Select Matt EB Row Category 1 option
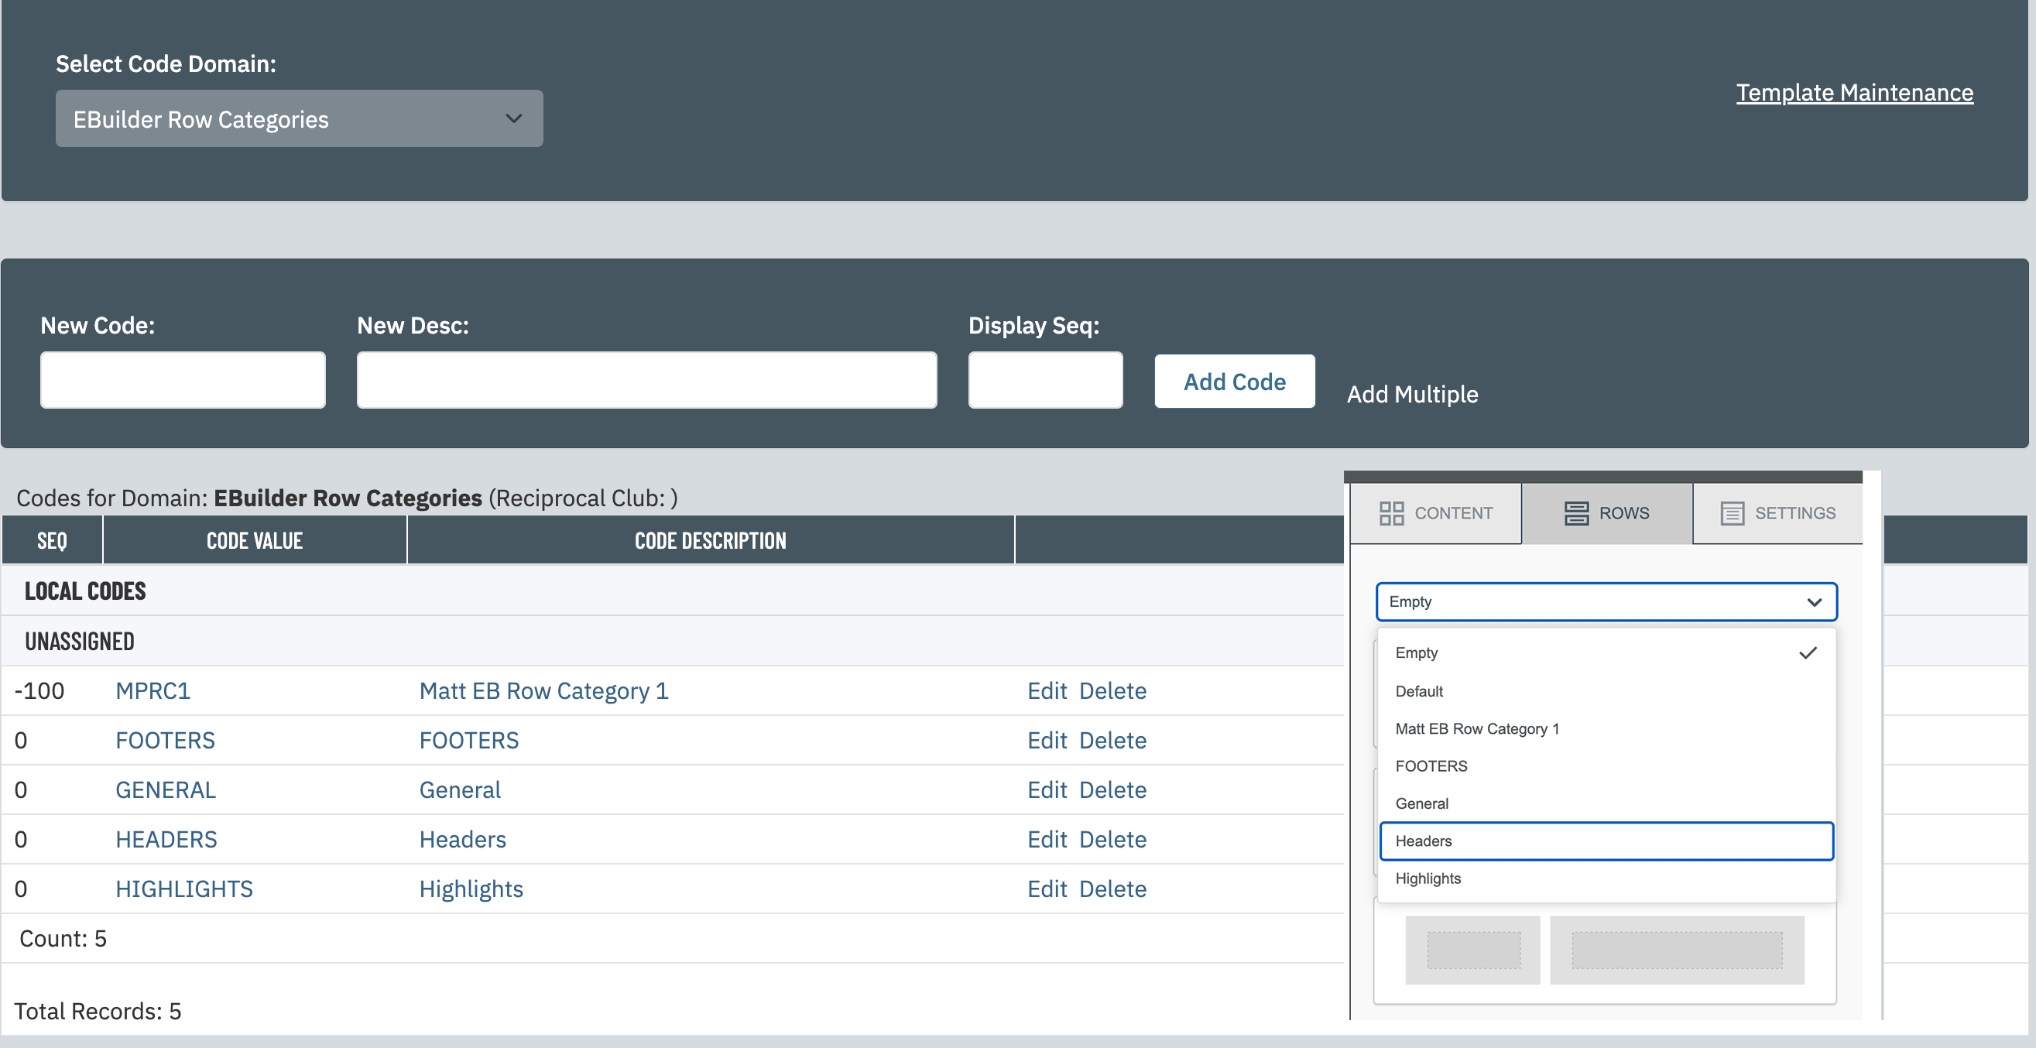The image size is (2036, 1048). pos(1606,728)
